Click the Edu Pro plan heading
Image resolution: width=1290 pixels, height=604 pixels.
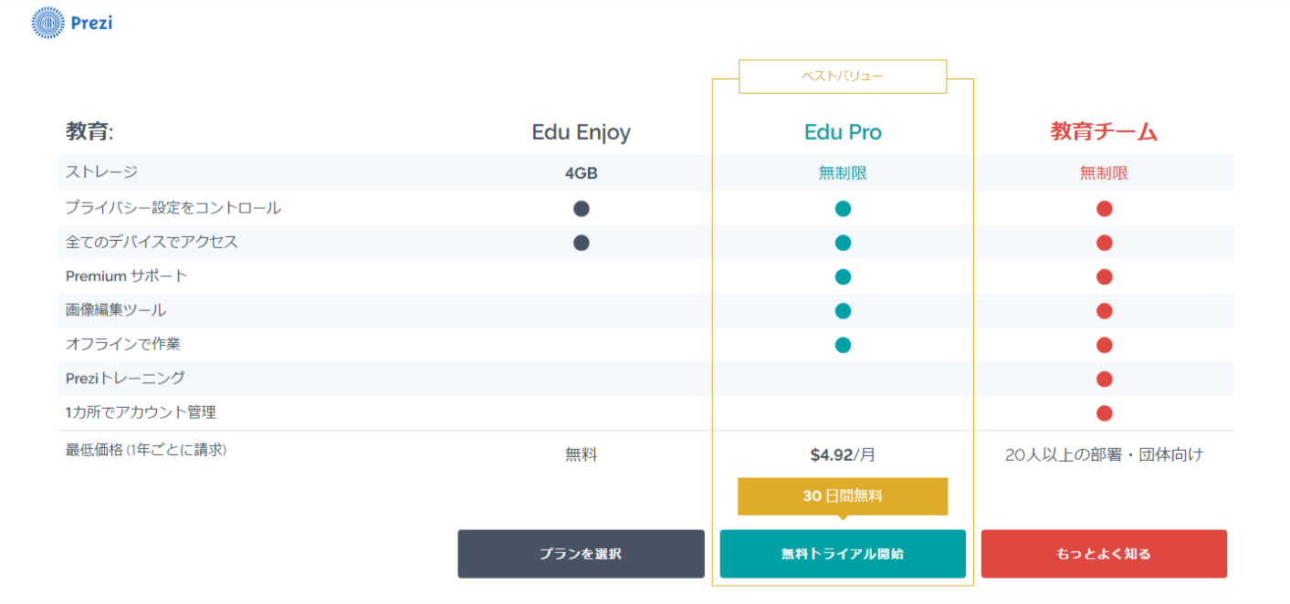[843, 132]
